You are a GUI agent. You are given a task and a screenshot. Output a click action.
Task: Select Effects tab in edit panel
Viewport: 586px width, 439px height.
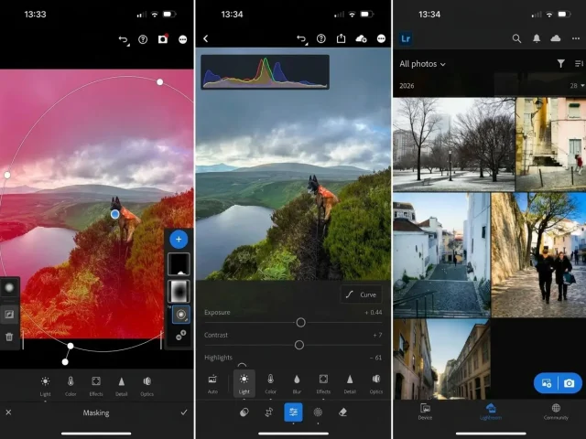[x=323, y=384]
